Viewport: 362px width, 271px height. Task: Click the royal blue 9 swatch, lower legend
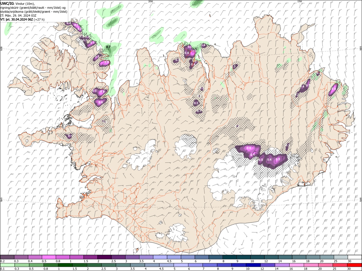point(238,265)
